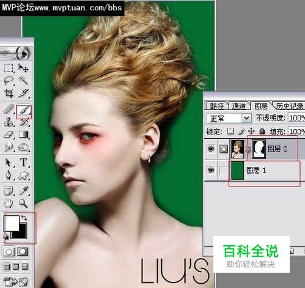Select the Gradient tool

point(23,135)
